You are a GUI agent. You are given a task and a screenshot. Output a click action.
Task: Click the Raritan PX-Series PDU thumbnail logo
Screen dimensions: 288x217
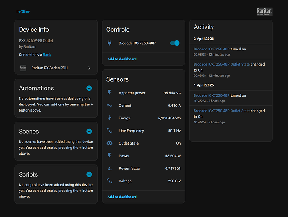[x=23, y=68]
